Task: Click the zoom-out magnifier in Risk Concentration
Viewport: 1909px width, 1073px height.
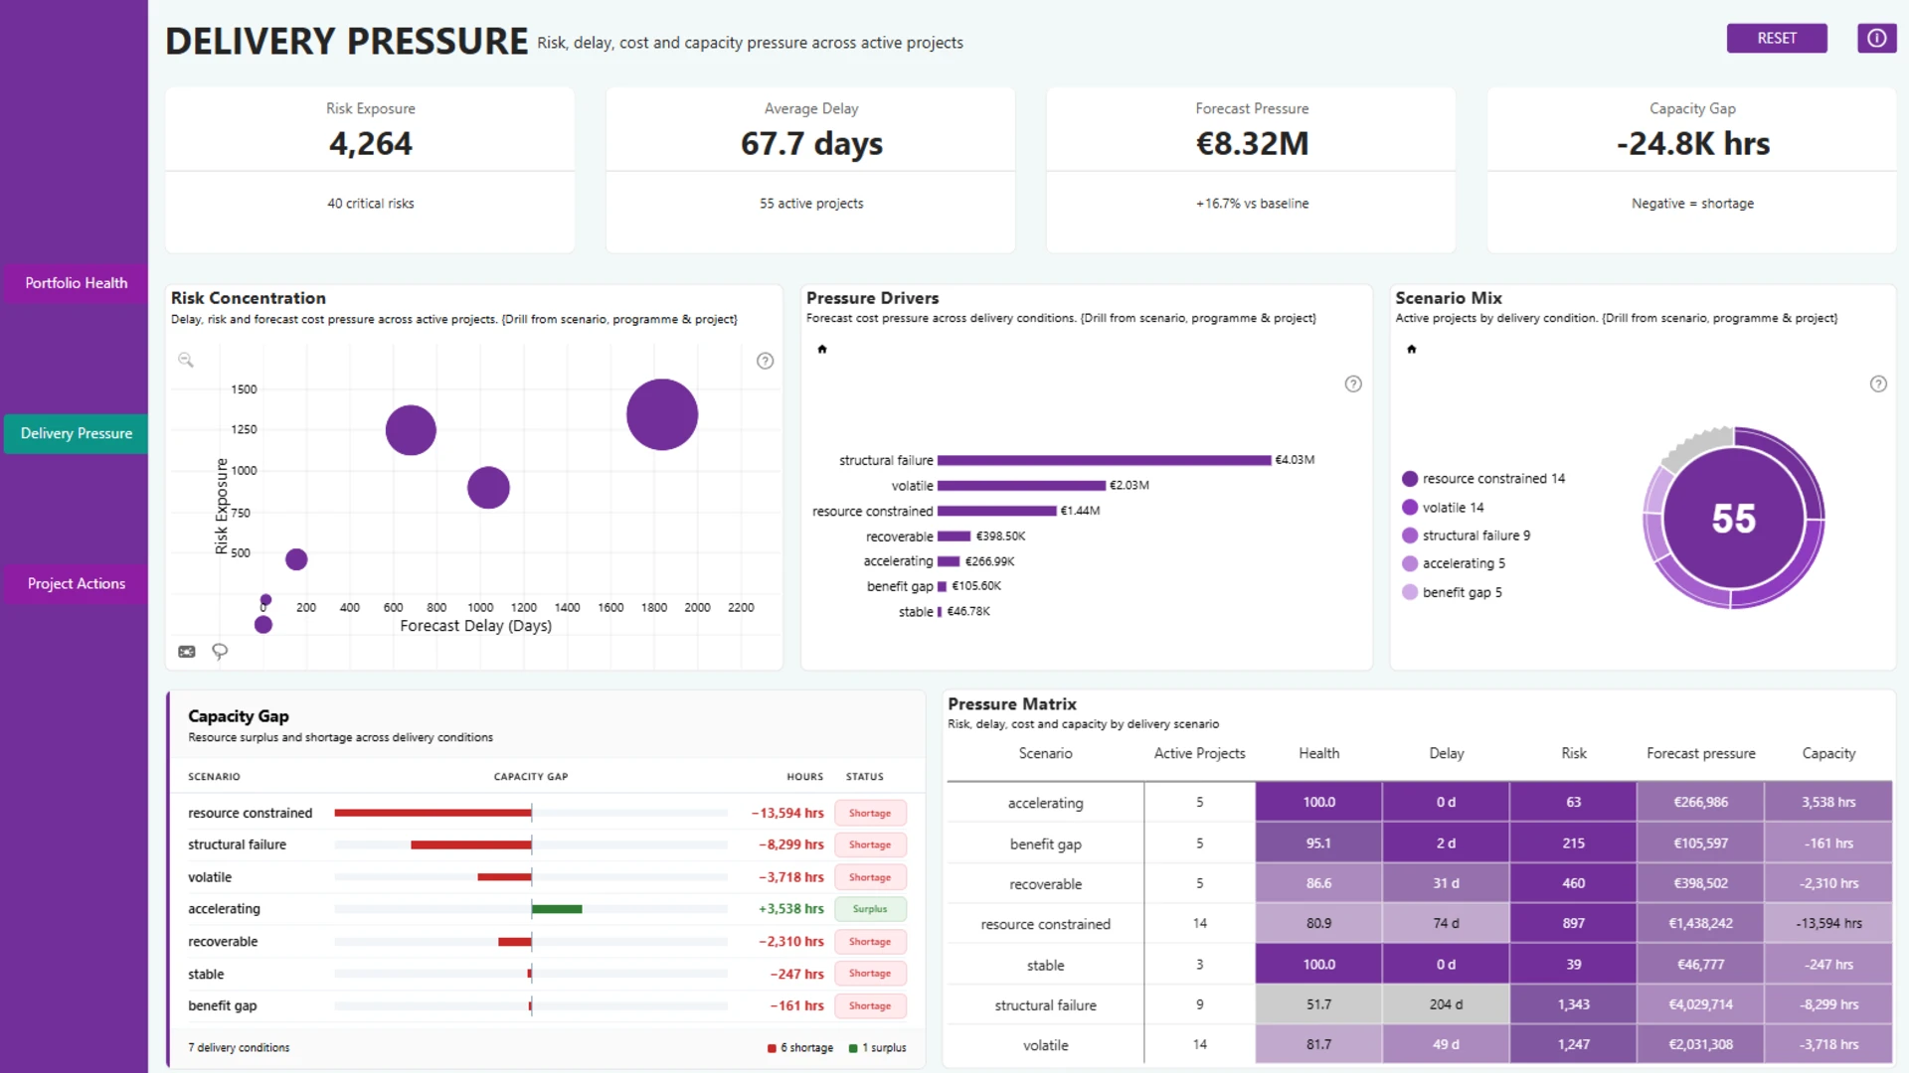Action: (x=186, y=360)
